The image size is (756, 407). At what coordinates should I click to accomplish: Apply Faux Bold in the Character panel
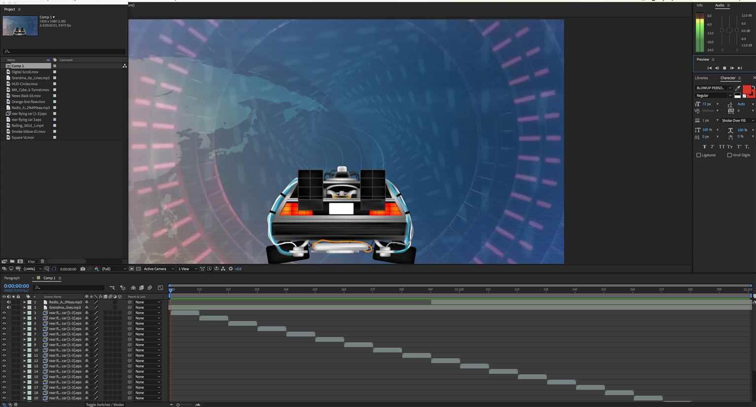pos(704,147)
